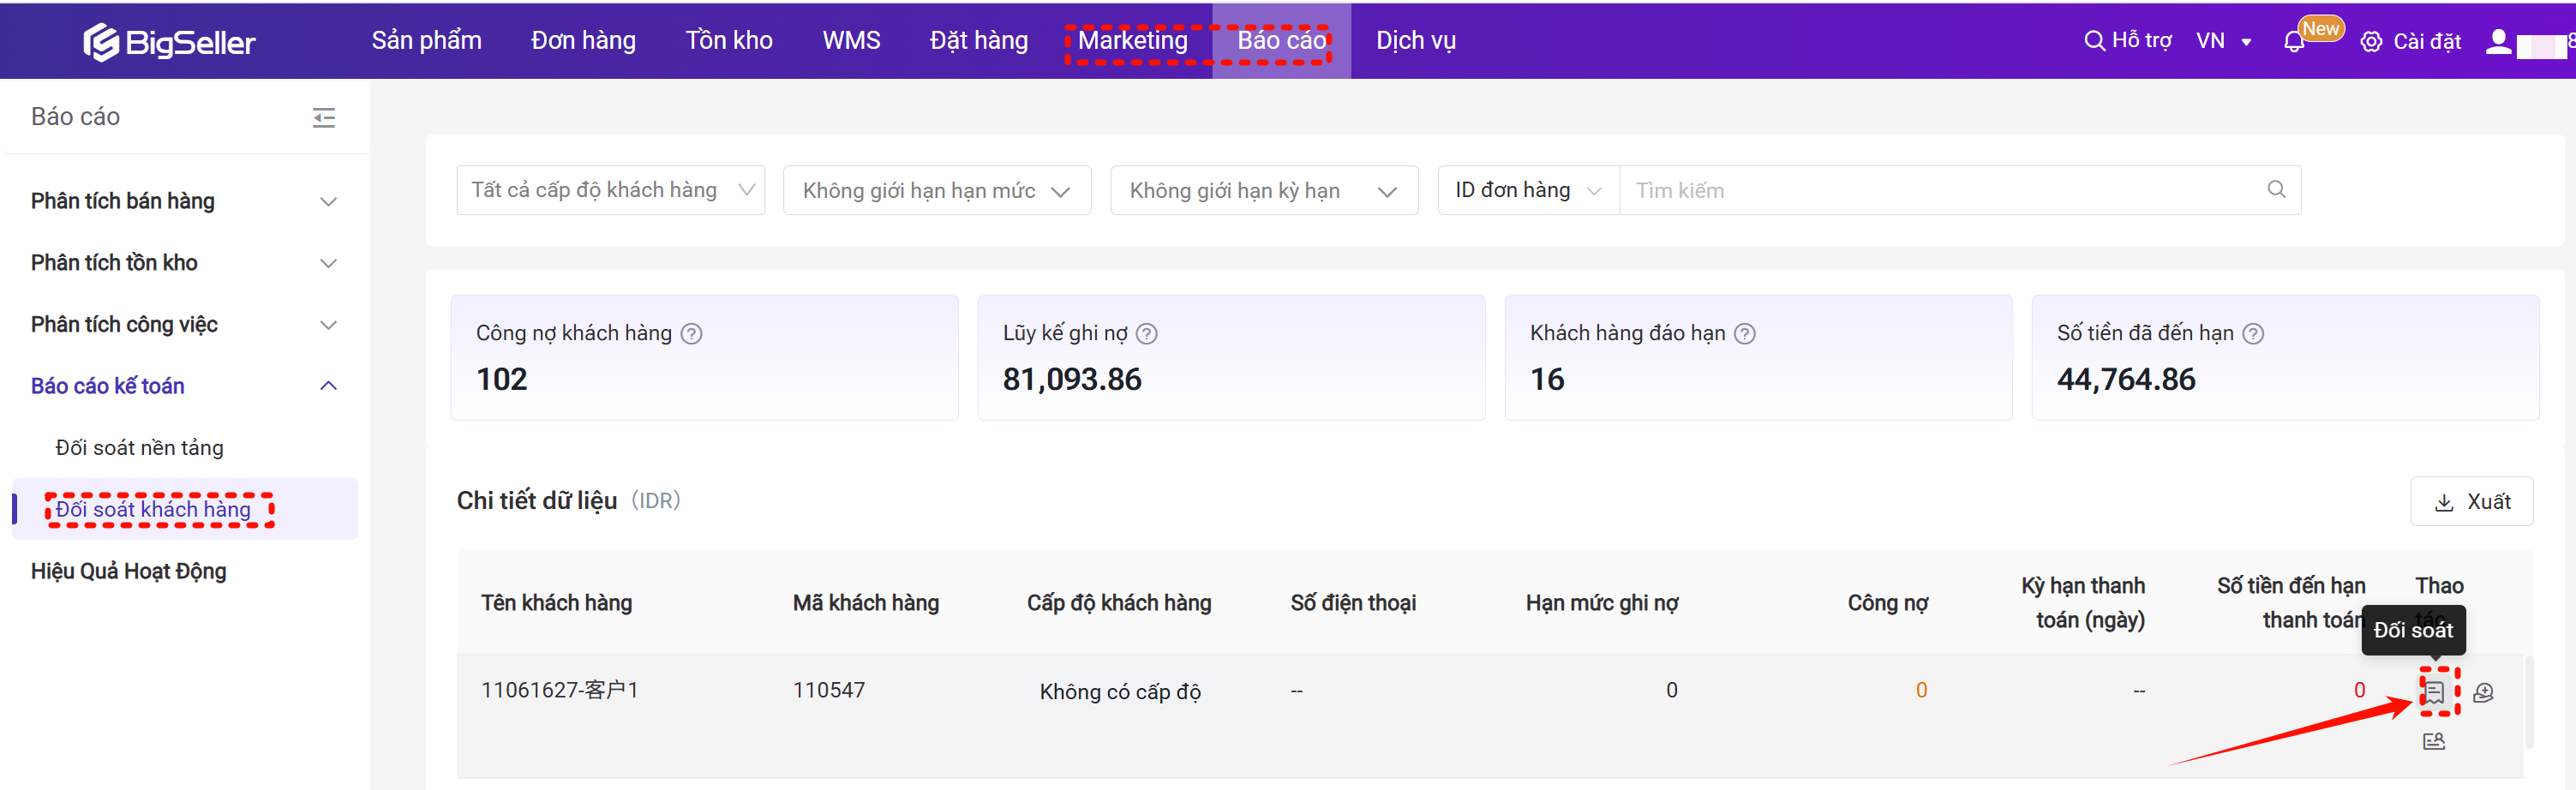
Task: Click the Xuất export button
Action: [2471, 502]
